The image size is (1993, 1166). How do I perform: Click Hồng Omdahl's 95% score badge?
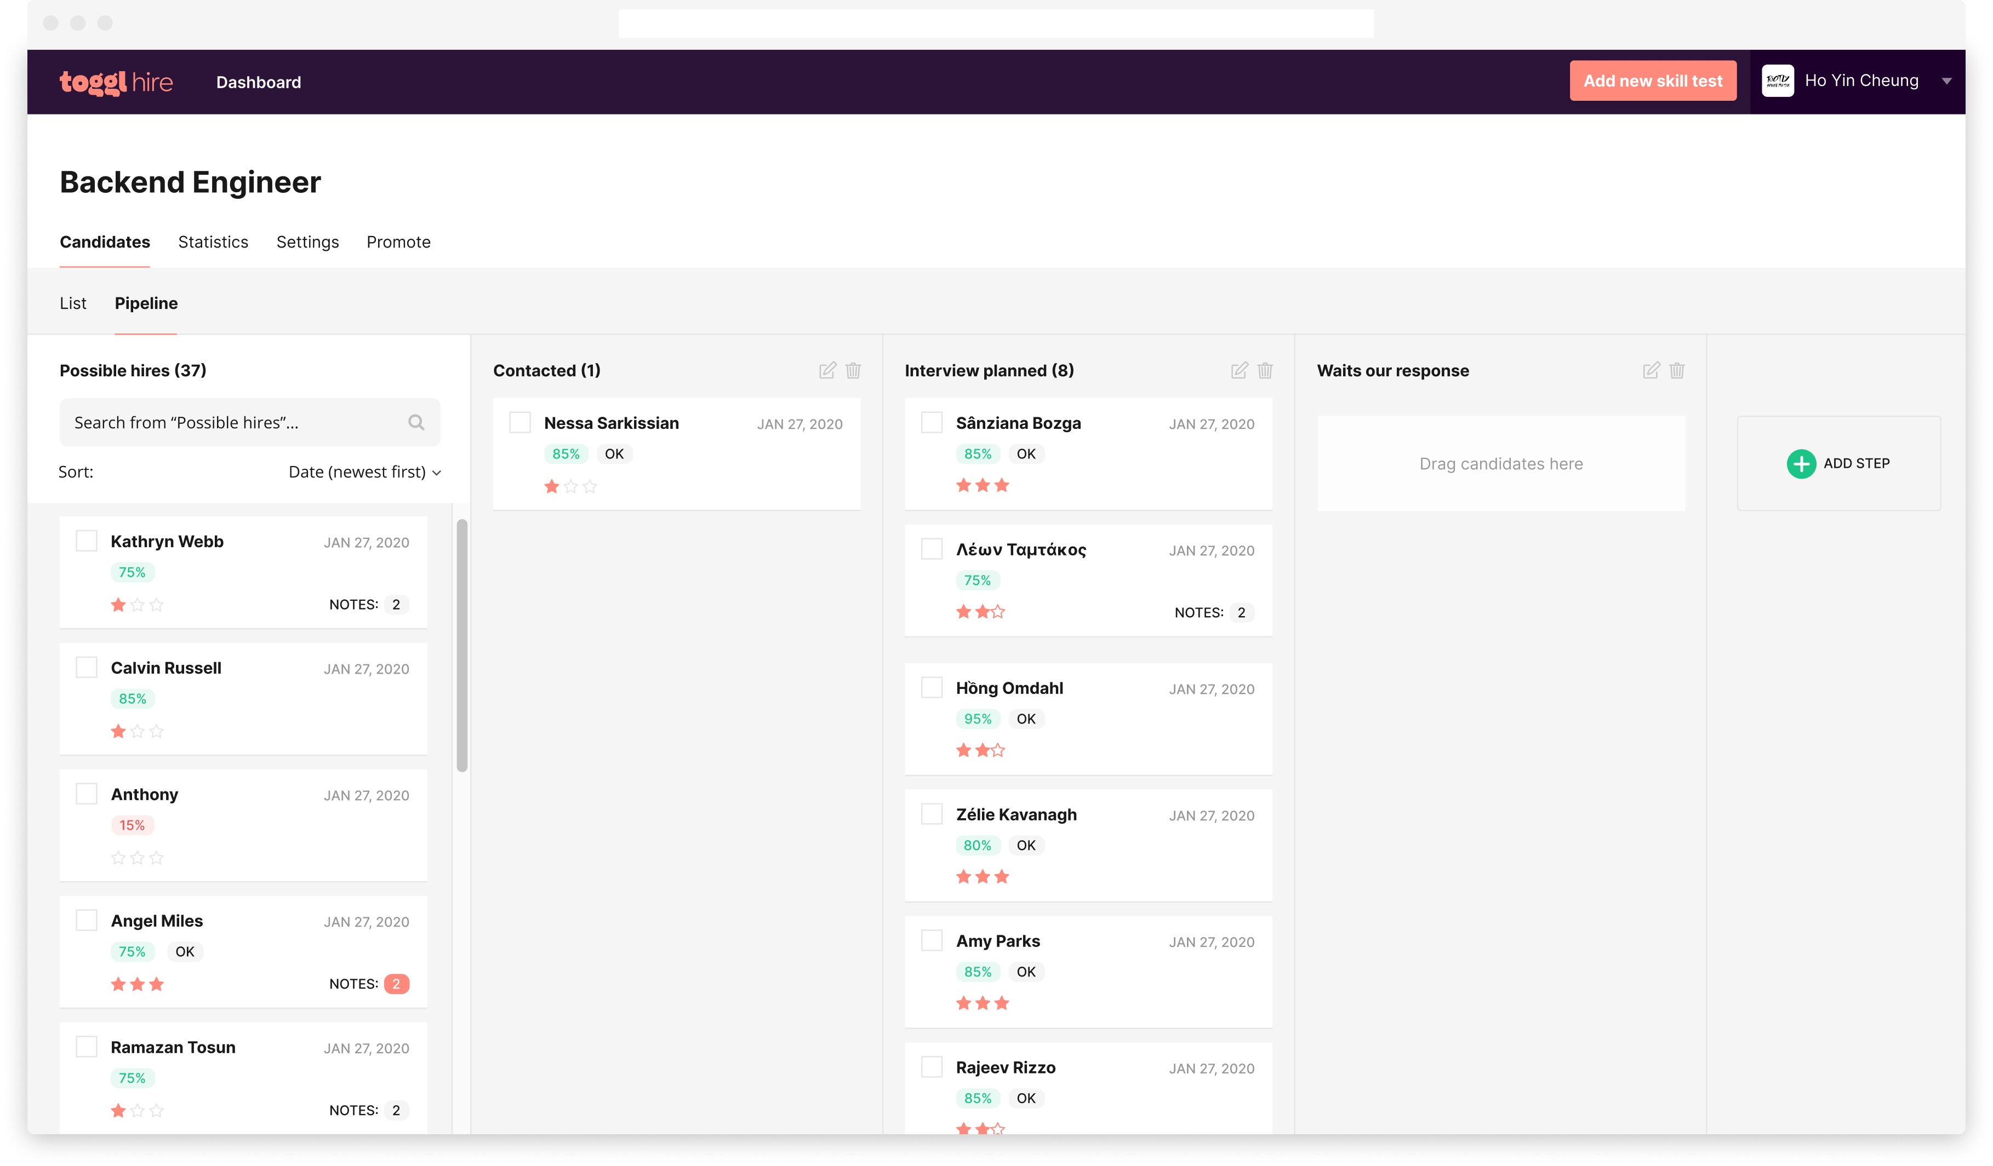click(978, 719)
